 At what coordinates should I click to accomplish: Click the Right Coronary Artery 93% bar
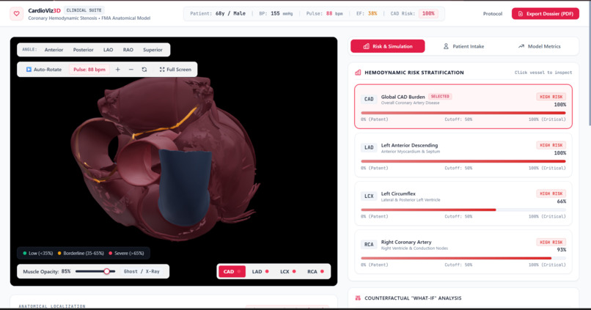pyautogui.click(x=463, y=258)
